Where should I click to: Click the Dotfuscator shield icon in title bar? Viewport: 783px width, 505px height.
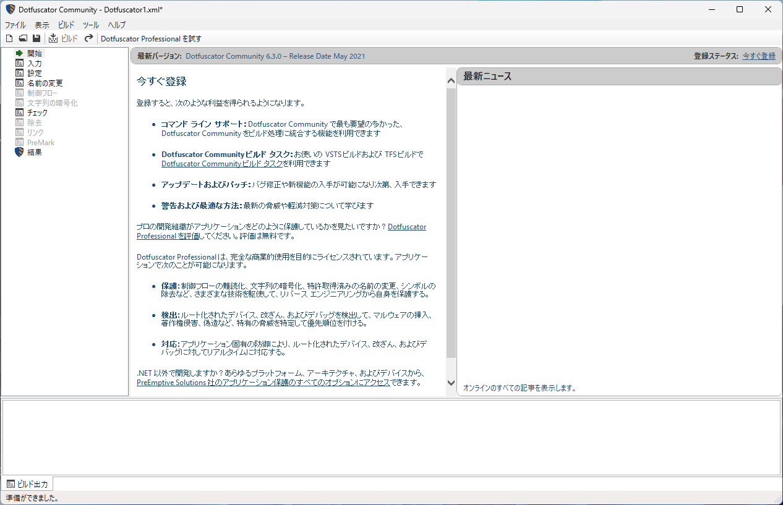pyautogui.click(x=10, y=9)
